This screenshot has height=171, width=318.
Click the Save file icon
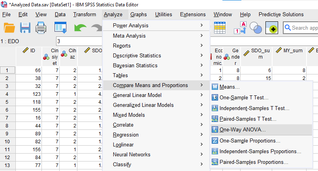pos(25,28)
